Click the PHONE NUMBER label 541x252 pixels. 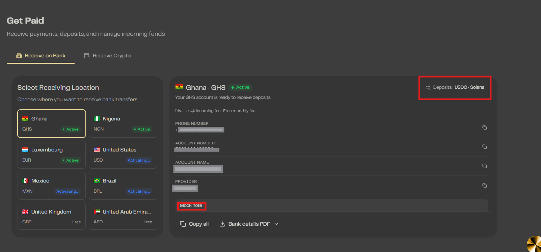(x=192, y=123)
